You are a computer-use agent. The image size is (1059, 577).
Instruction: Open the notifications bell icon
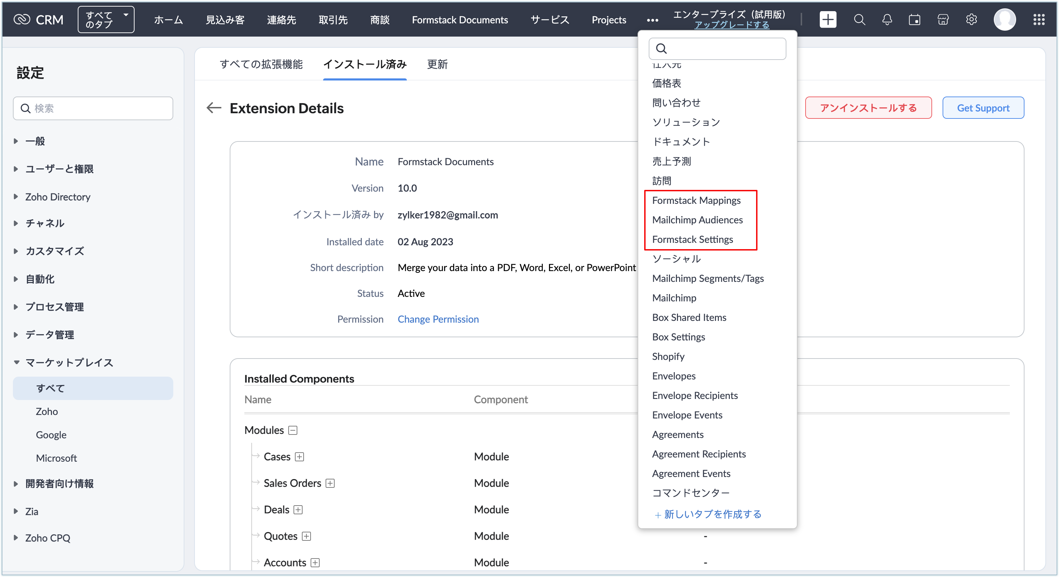click(887, 19)
